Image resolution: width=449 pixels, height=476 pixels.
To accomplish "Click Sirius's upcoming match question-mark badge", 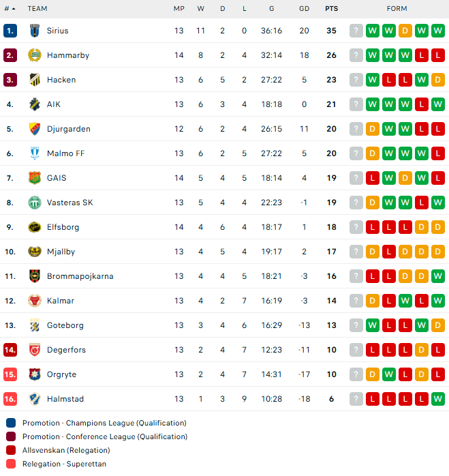I will (x=356, y=31).
